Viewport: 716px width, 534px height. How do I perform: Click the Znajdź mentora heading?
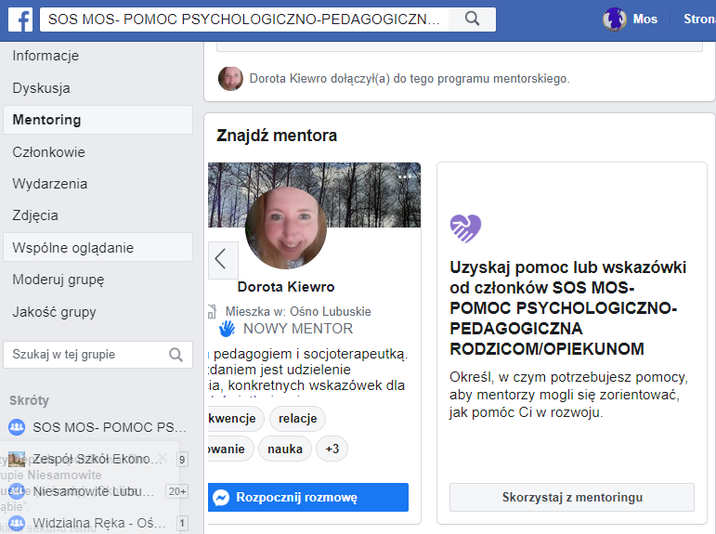coord(277,136)
